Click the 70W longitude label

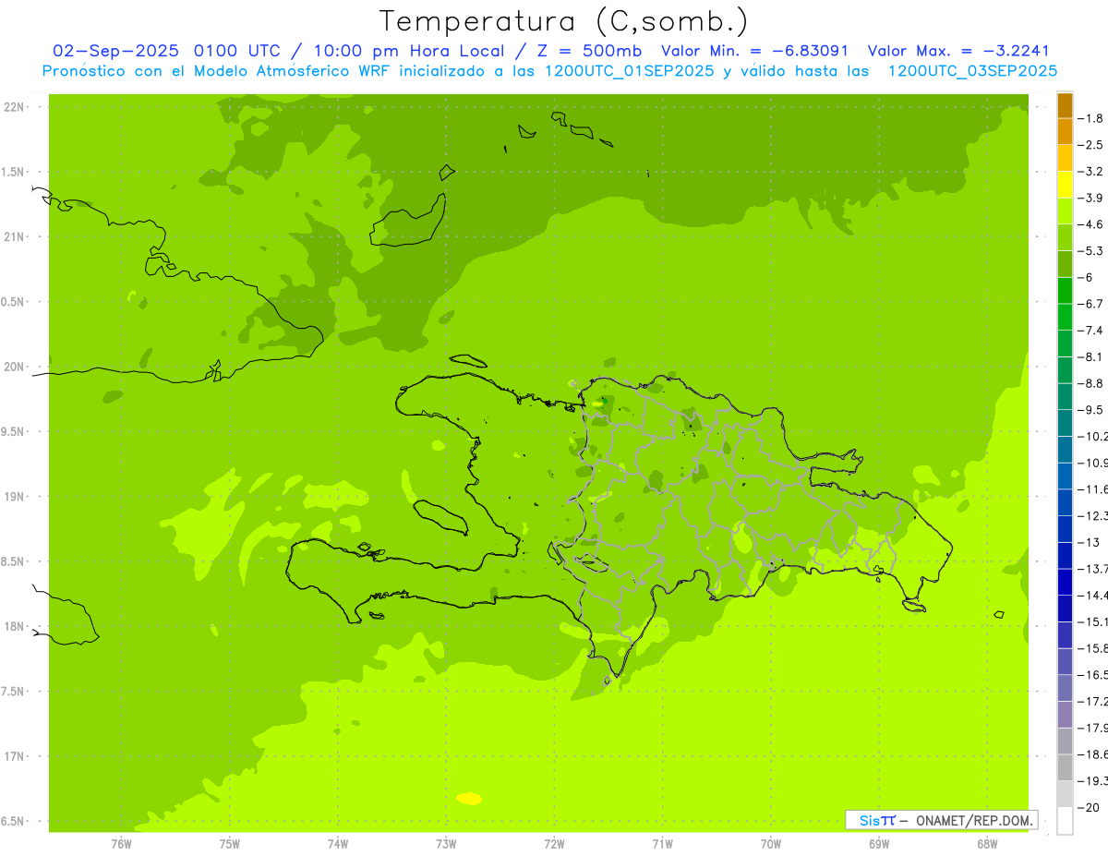tap(771, 844)
